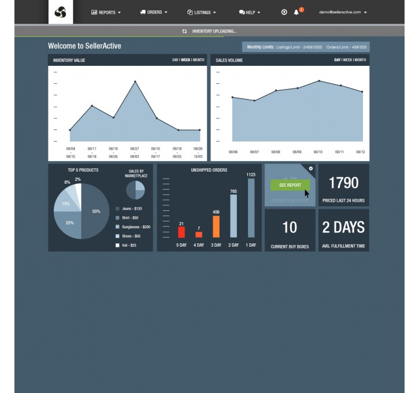Viewport: 419px width, 393px height.
Task: Expand the Listings dropdown arrow
Action: 214,13
